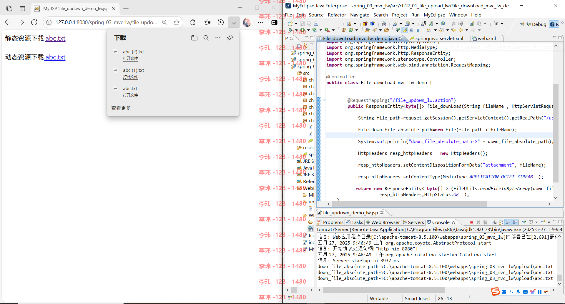Click the camera capture icon in MyEclipse toolbar
This screenshot has height=304, width=565.
[x=496, y=24]
